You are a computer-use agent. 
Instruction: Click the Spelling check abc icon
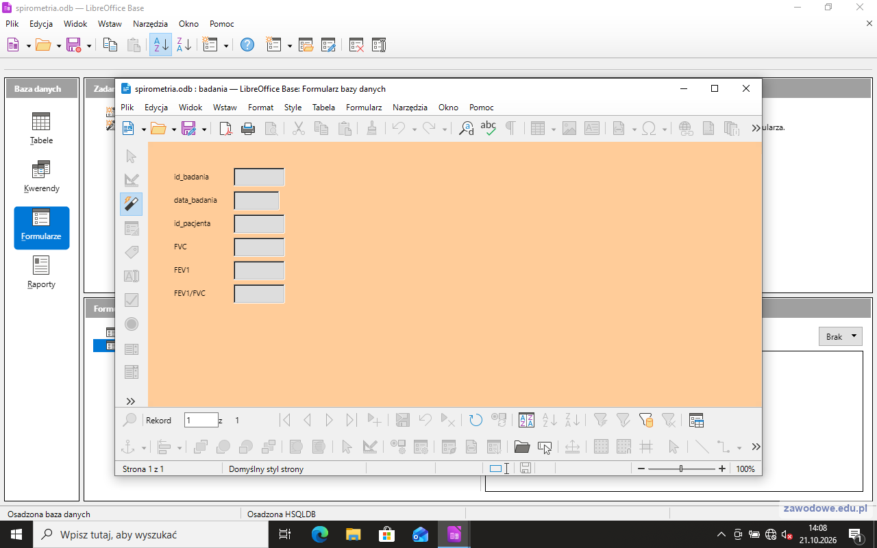(488, 128)
